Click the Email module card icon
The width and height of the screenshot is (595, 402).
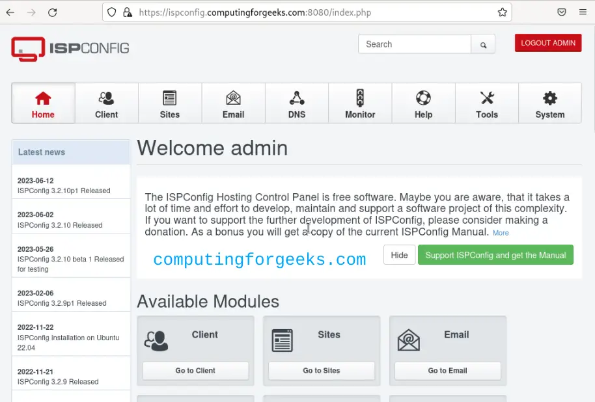coord(409,340)
